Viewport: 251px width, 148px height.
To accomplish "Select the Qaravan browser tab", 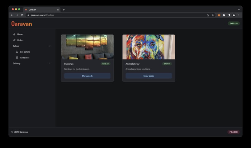I will point(42,10).
